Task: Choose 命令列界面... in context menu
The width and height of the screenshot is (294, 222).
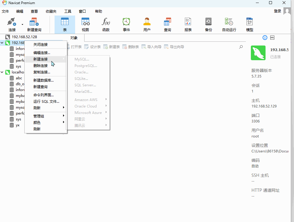Action: pyautogui.click(x=46, y=95)
